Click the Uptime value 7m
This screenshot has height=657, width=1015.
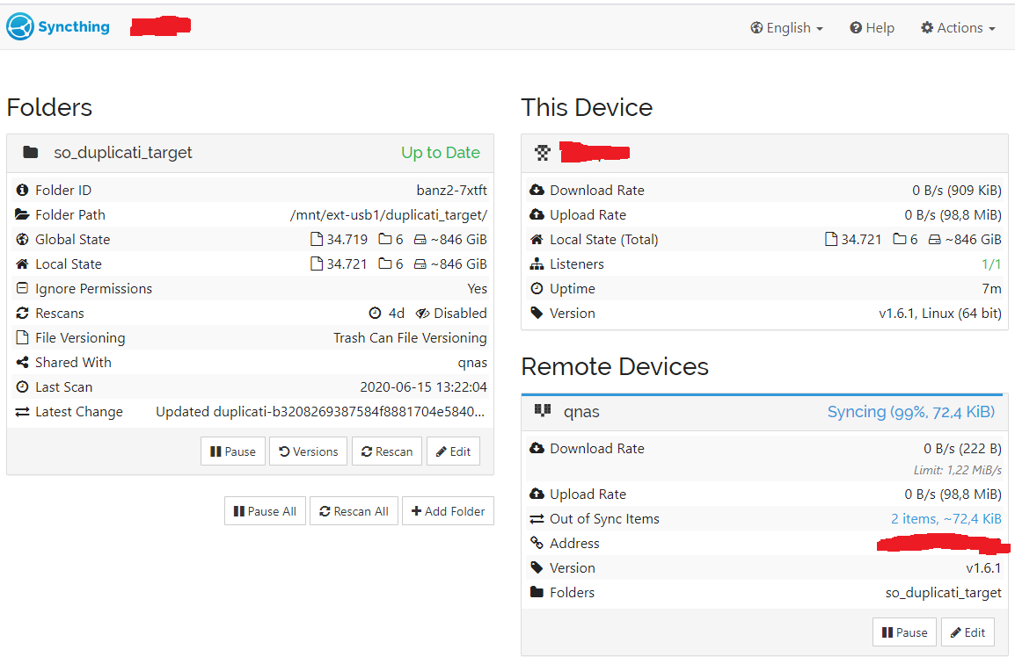coord(992,288)
